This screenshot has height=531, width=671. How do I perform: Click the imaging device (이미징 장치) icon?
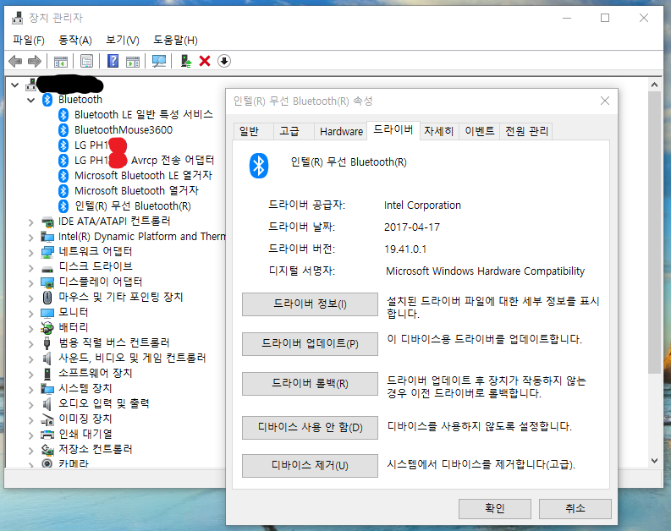click(47, 419)
